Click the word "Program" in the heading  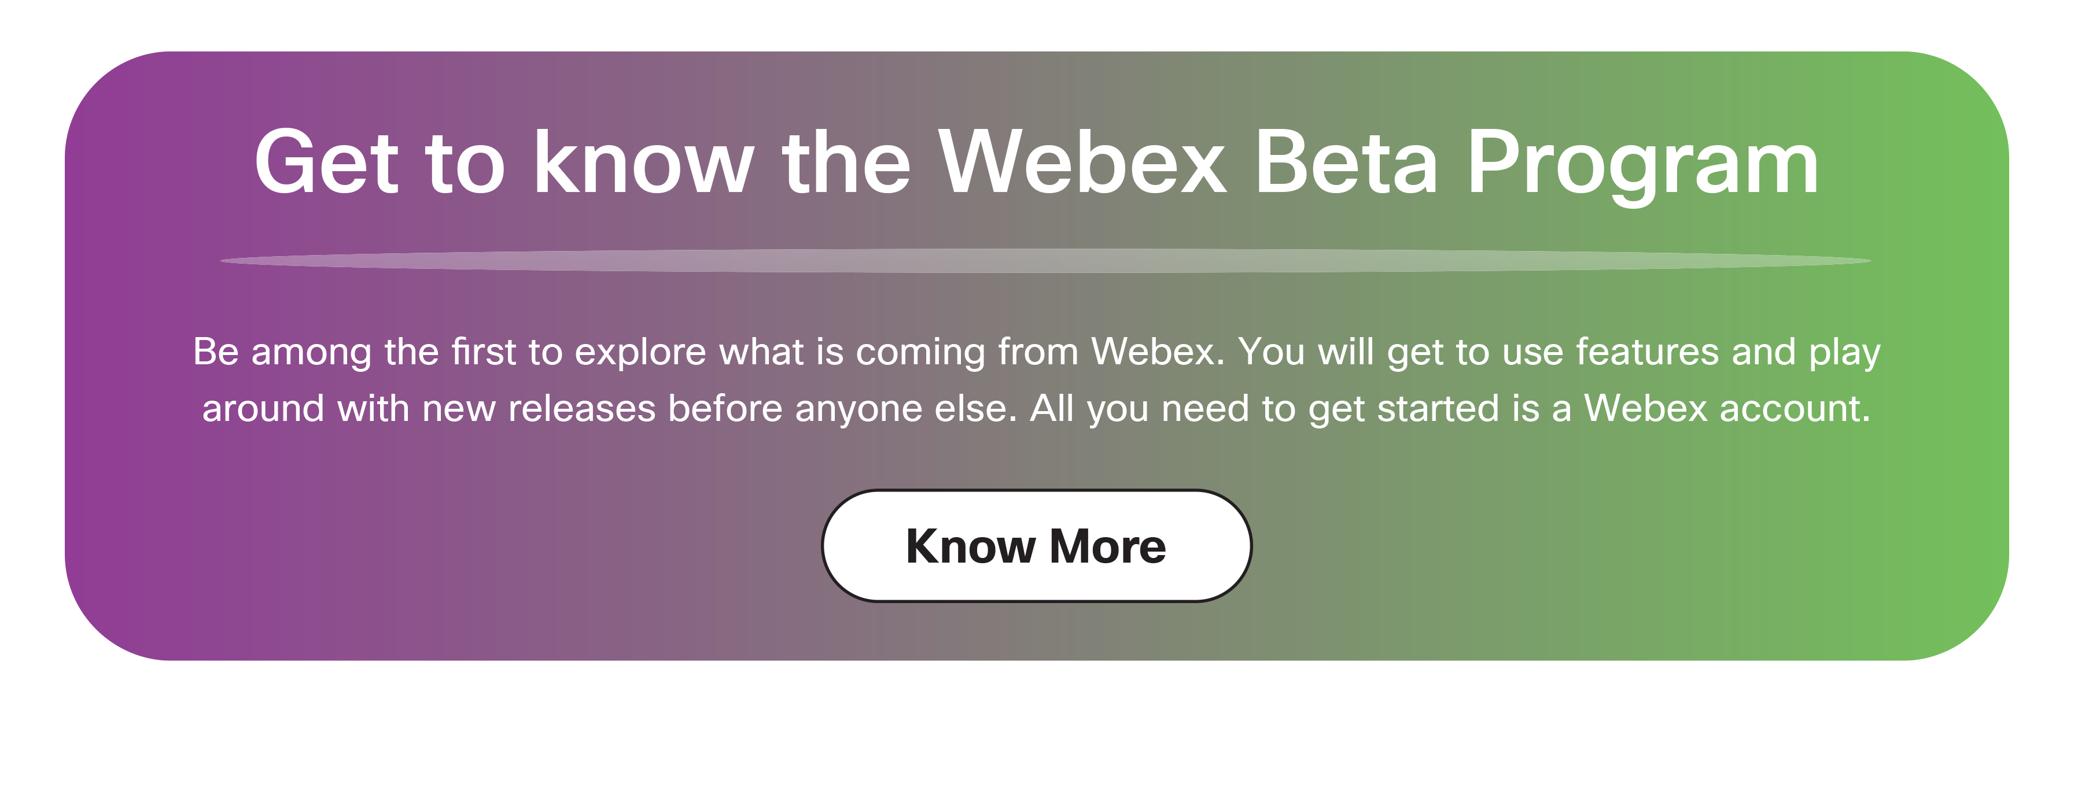pos(1642,162)
